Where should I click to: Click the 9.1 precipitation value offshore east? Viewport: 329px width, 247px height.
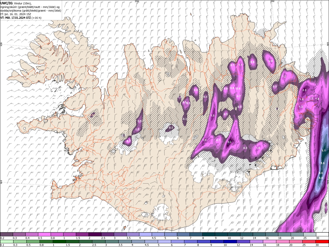[x=324, y=151]
